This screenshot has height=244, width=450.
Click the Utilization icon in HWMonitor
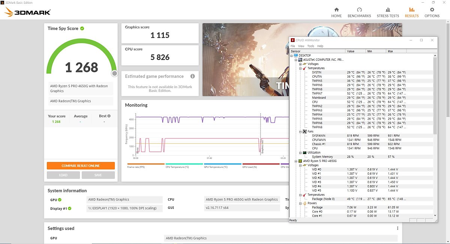point(304,153)
